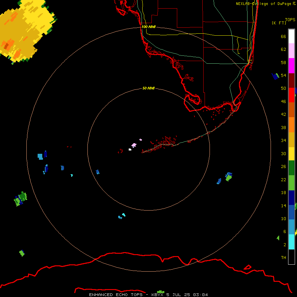The width and height of the screenshot is (297, 297).
Task: Click the "100 NMI" range ring label
Action: point(148,27)
